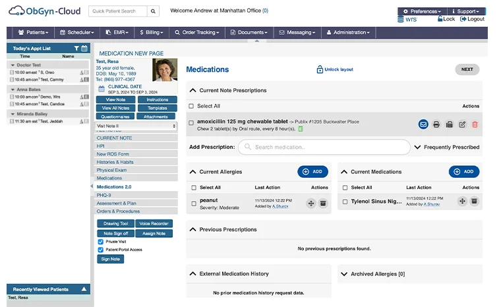Print the amoxicillin prescription
The width and height of the screenshot is (499, 307).
tap(436, 124)
